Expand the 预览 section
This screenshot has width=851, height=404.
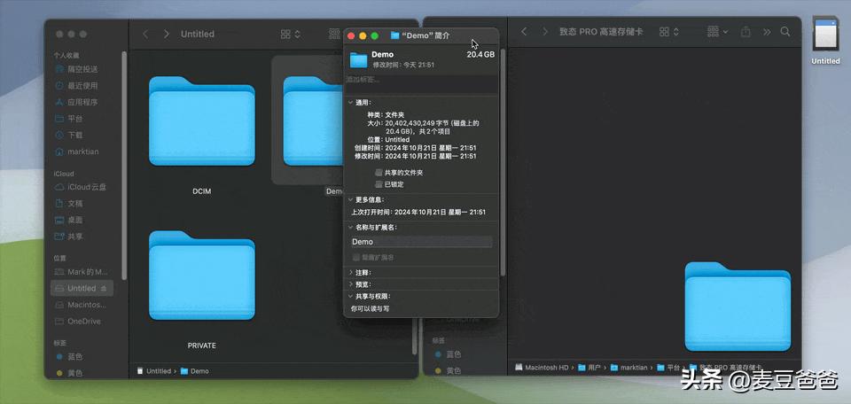tap(351, 284)
